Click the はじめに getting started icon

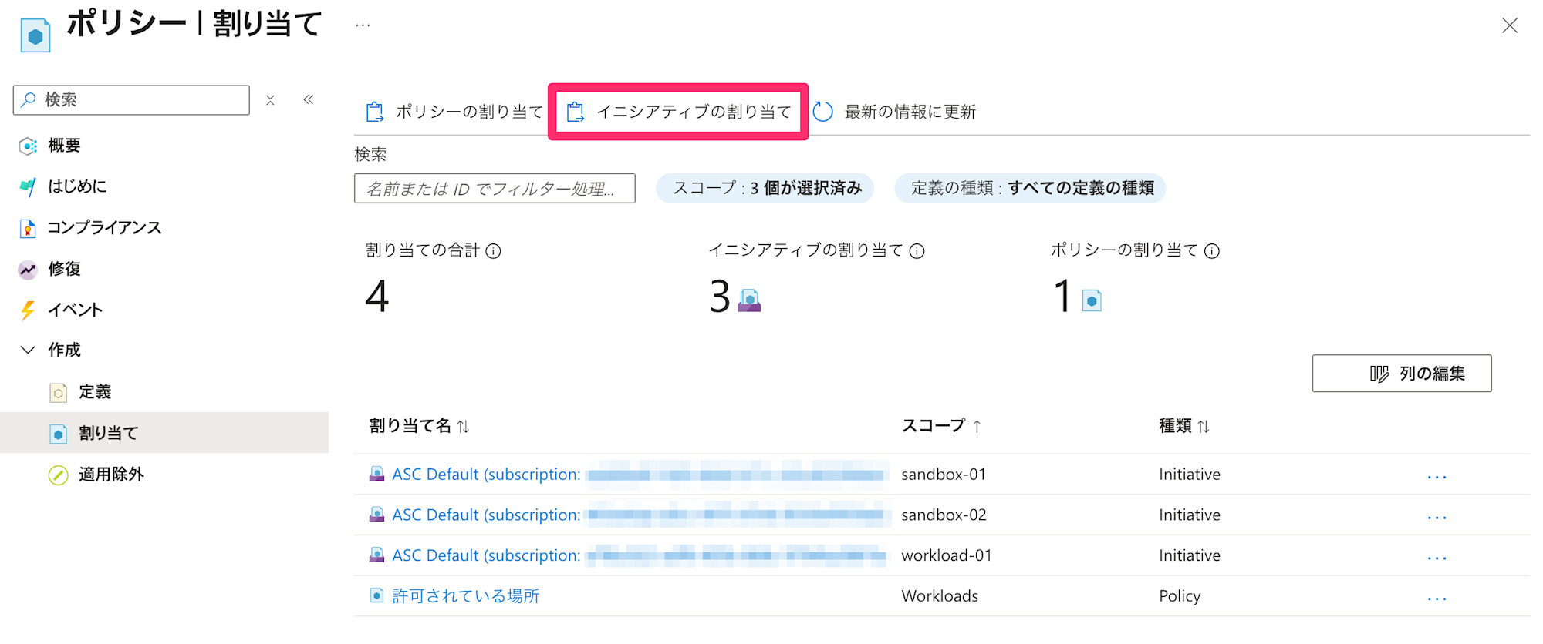pos(28,187)
